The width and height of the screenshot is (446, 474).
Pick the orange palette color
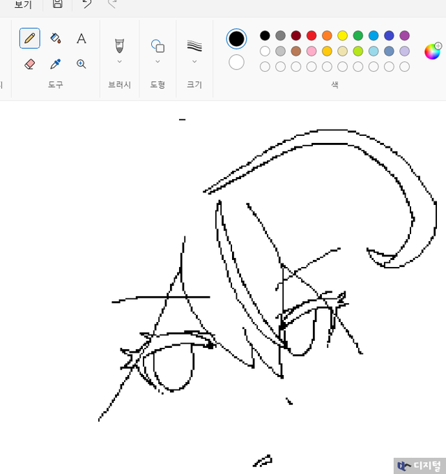coord(327,36)
